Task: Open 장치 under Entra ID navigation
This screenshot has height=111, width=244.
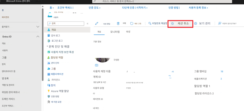Action: [4, 64]
